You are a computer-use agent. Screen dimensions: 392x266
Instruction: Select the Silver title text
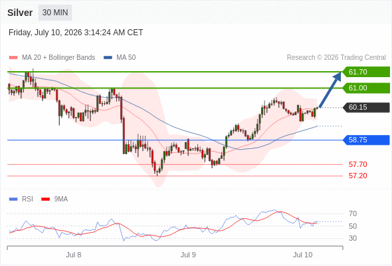[x=20, y=13]
